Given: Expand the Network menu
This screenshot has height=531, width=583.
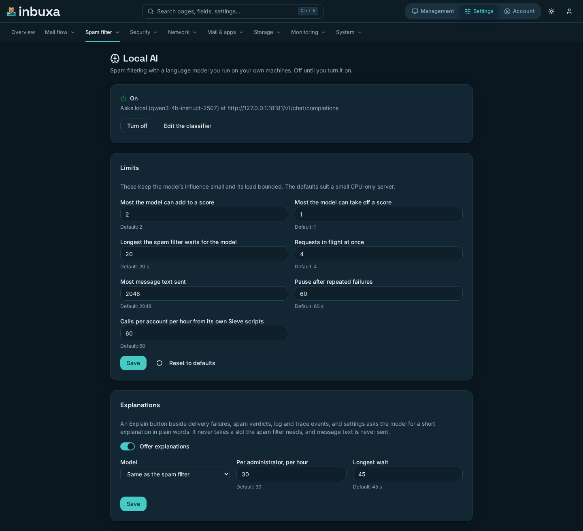Looking at the screenshot, I should 183,32.
